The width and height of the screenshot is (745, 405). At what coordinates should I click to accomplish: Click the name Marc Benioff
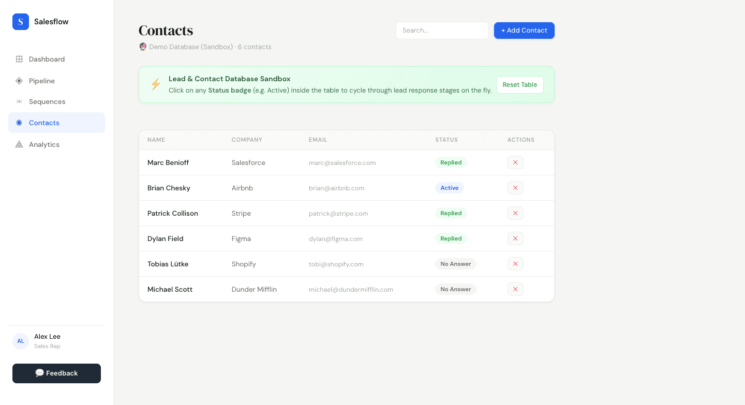click(168, 162)
